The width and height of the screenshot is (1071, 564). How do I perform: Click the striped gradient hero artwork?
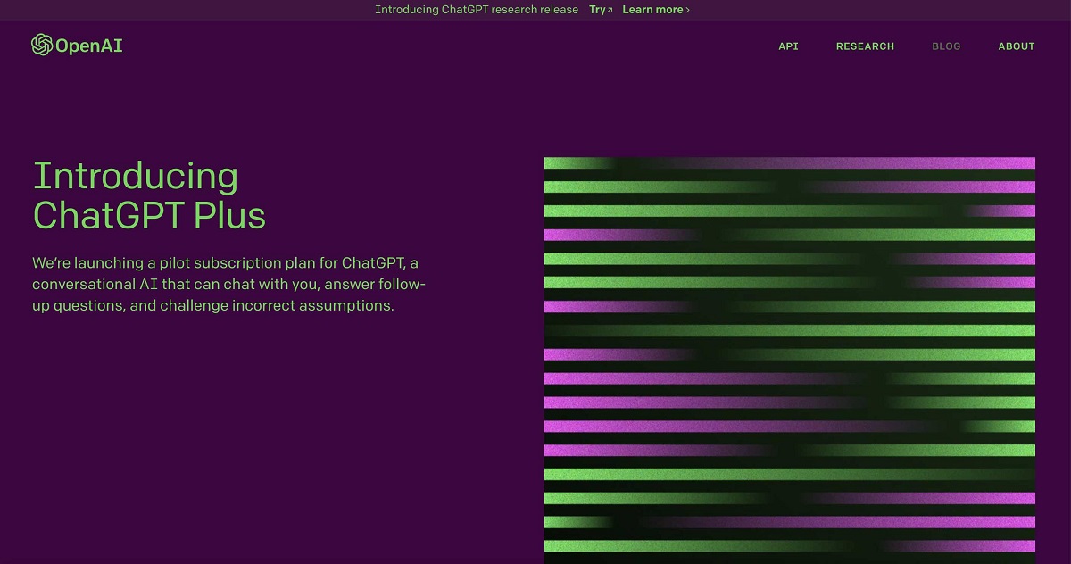[790, 357]
